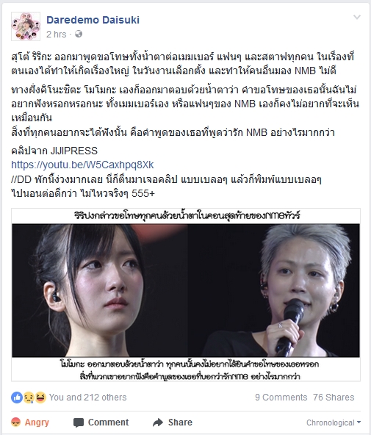The image size is (371, 435).
Task: Open the 76 Shares link
Action: point(334,398)
